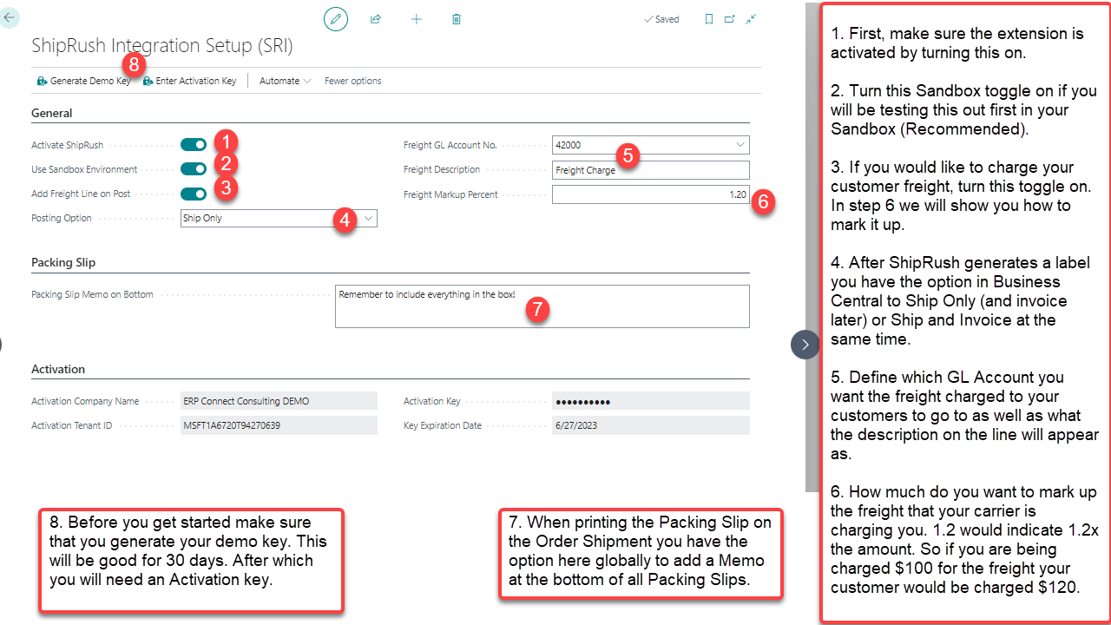Collapse the Activation section header
Image resolution: width=1111 pixels, height=625 pixels.
[58, 369]
